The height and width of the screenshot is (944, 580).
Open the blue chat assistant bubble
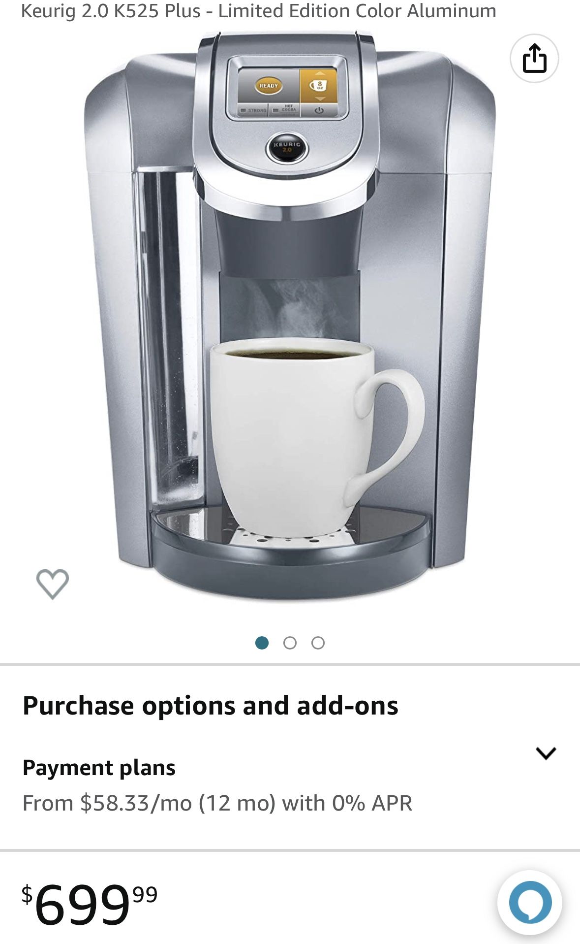point(530,902)
